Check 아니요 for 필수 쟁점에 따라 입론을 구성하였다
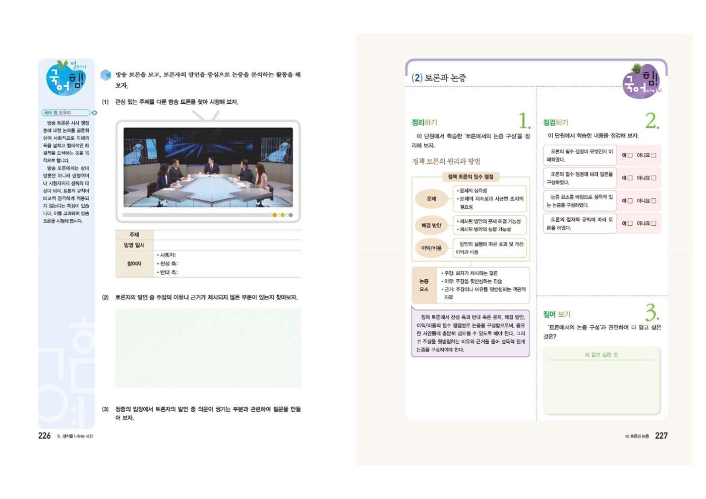This screenshot has width=706, height=499. (654, 178)
